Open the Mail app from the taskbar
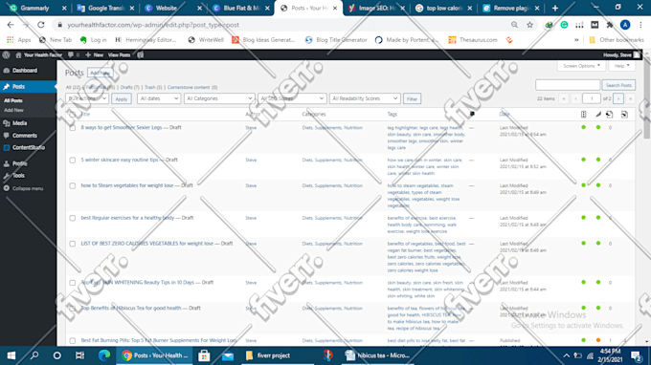Viewport: 651px width, 365px height. tap(228, 355)
